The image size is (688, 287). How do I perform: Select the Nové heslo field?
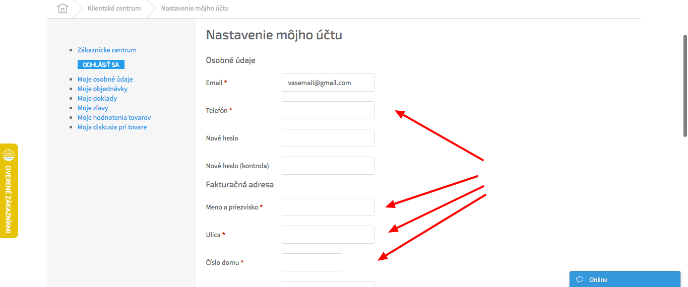pos(328,138)
